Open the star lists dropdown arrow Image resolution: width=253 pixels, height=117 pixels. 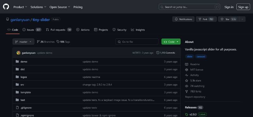pyautogui.click(x=242, y=19)
